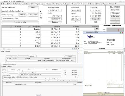The image size is (125, 96).
Task: Click Honoraires field showing 237 500,00 €
Action: click(76, 10)
